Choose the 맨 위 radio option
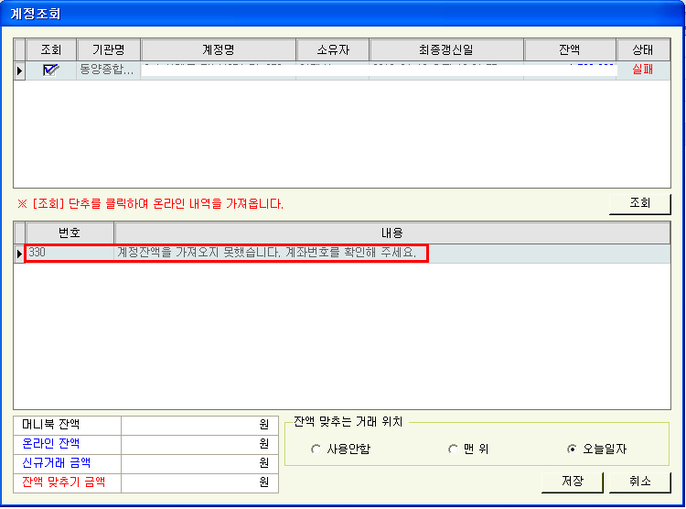This screenshot has width=686, height=509. point(453,449)
